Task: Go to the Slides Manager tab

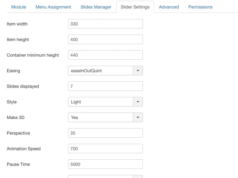Action: coord(96,7)
